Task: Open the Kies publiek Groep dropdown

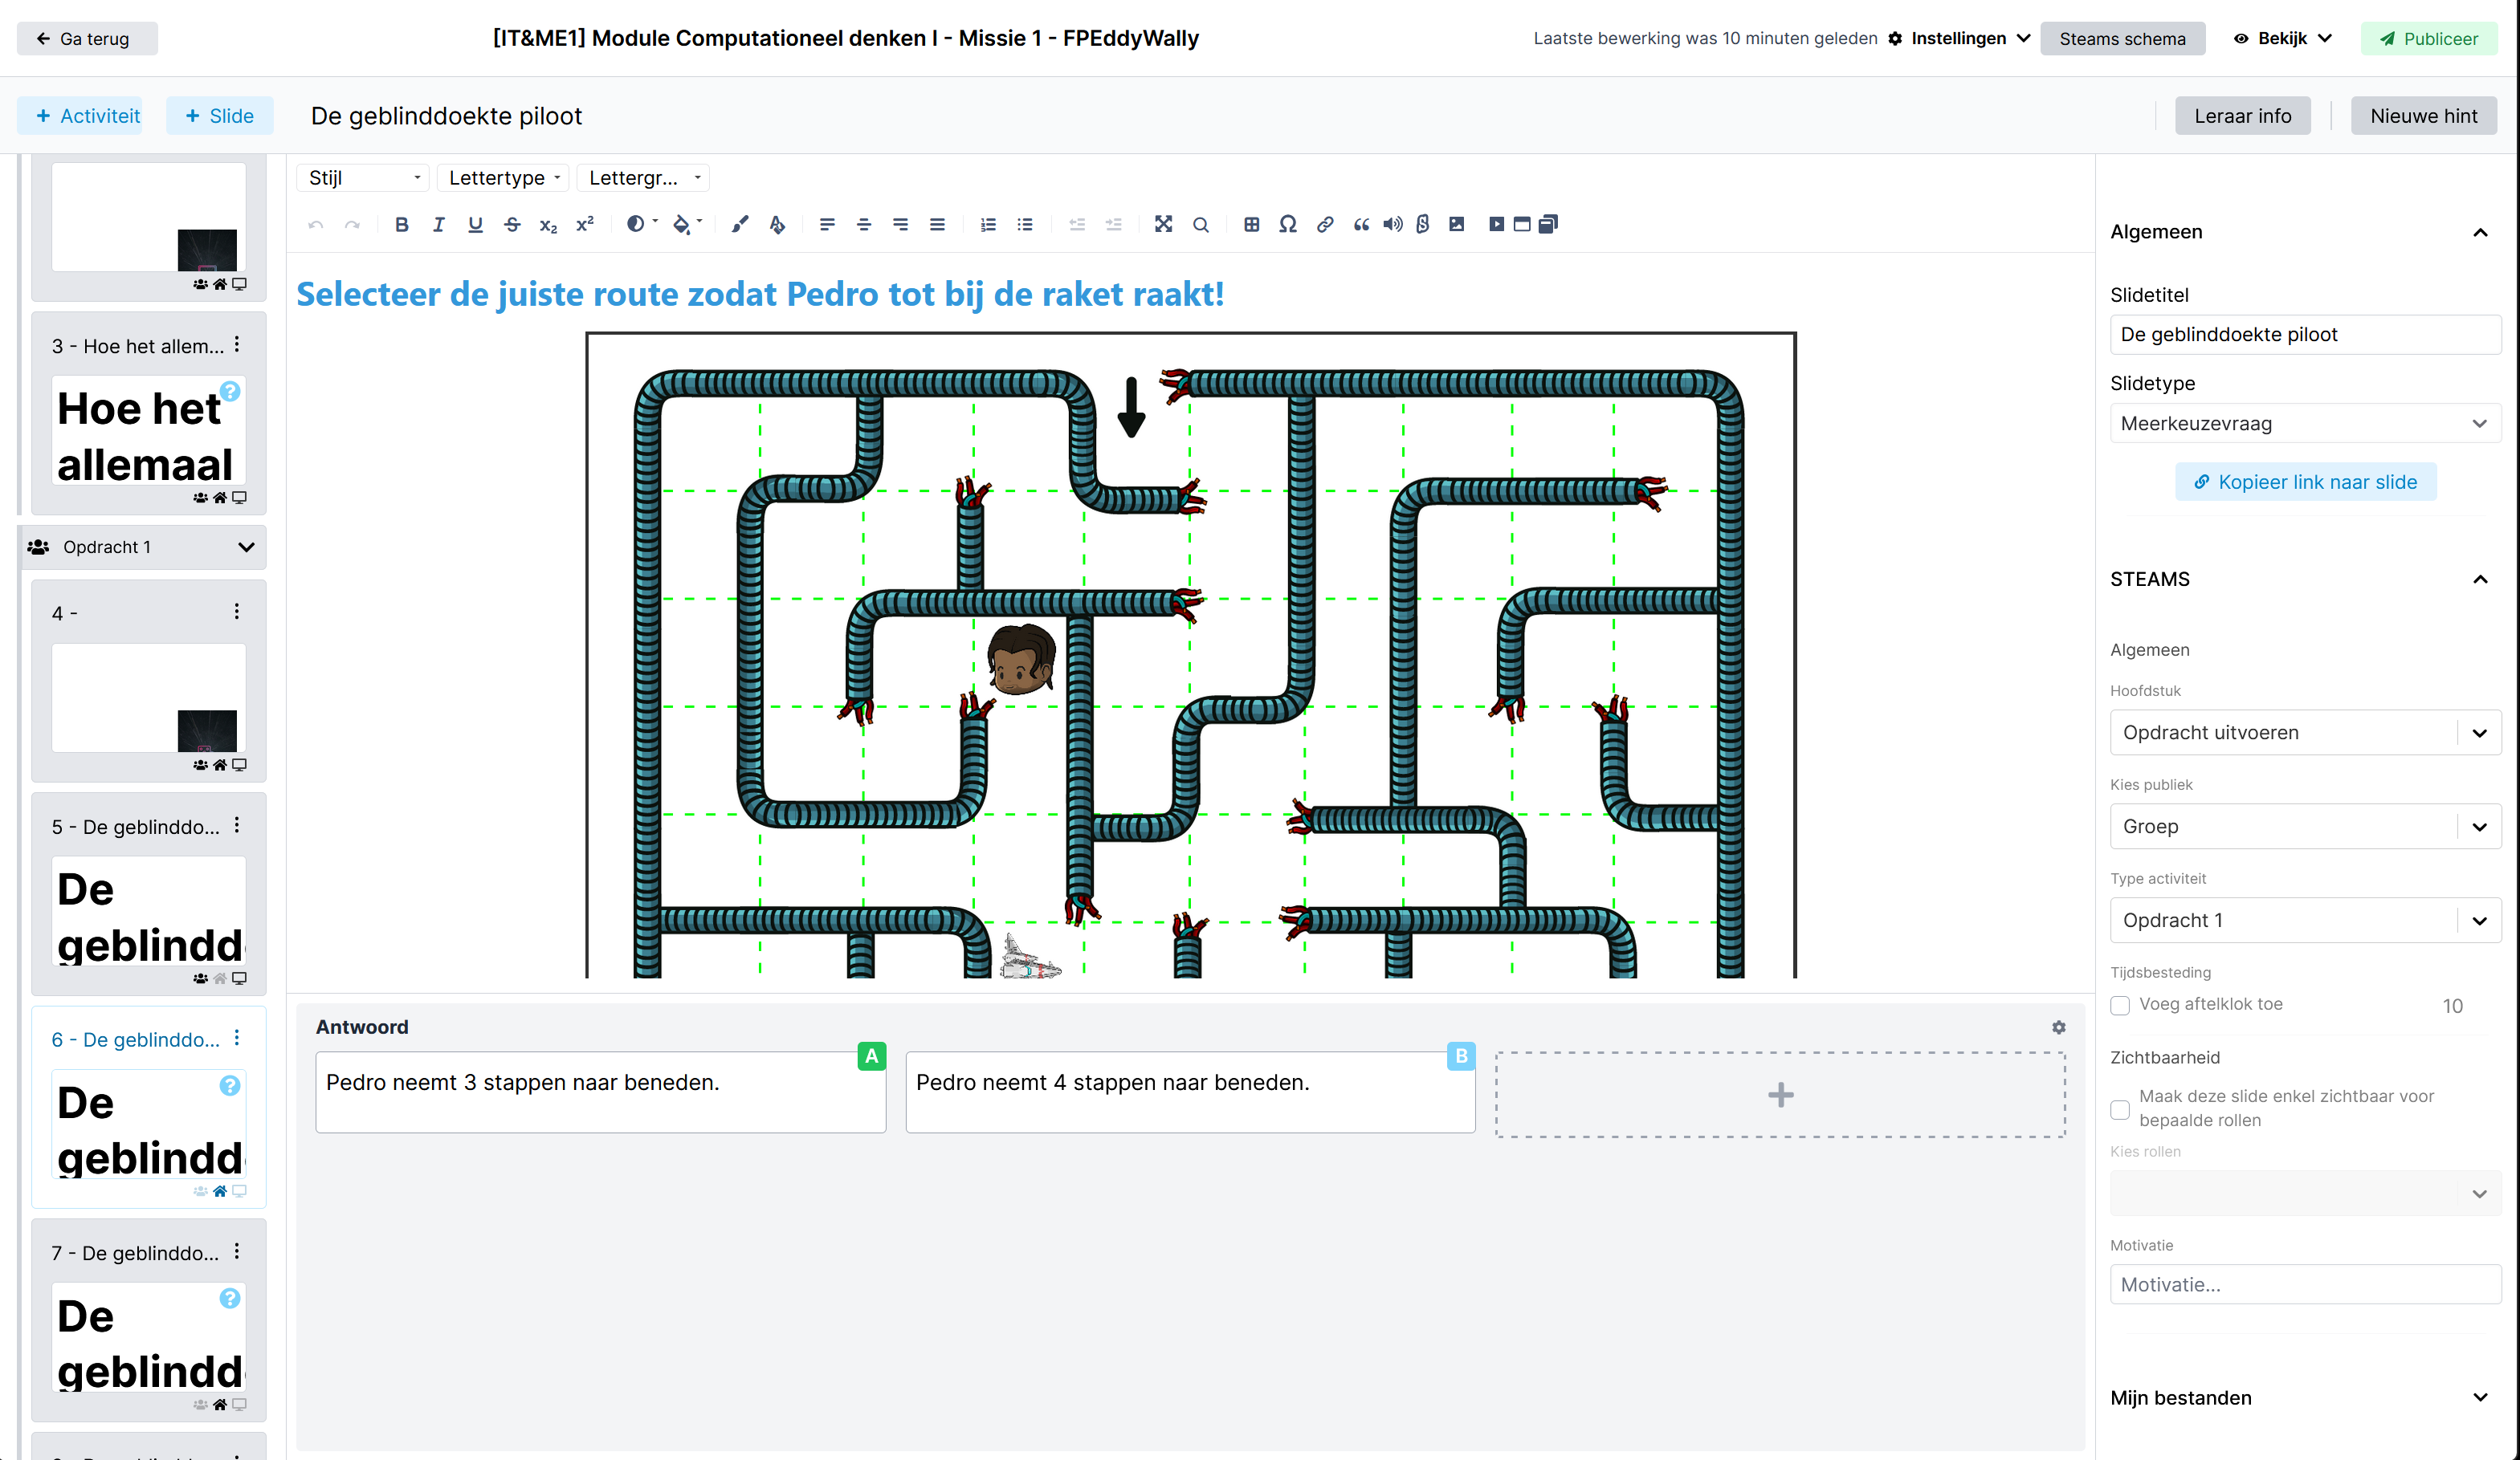Action: coord(2304,827)
